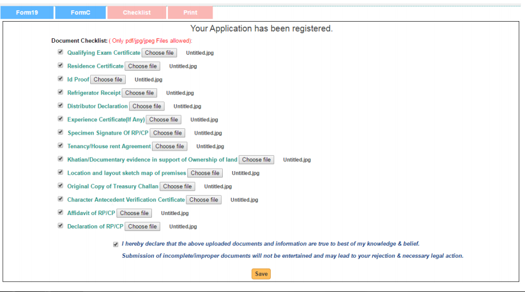Choose file for Experience Certificate

(163, 120)
